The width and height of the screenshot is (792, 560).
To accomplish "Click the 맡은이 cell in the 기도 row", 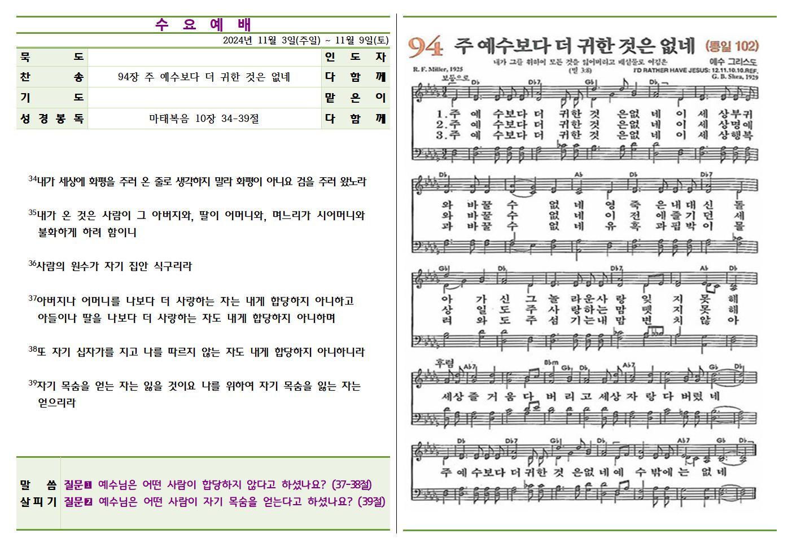I will [x=355, y=98].
